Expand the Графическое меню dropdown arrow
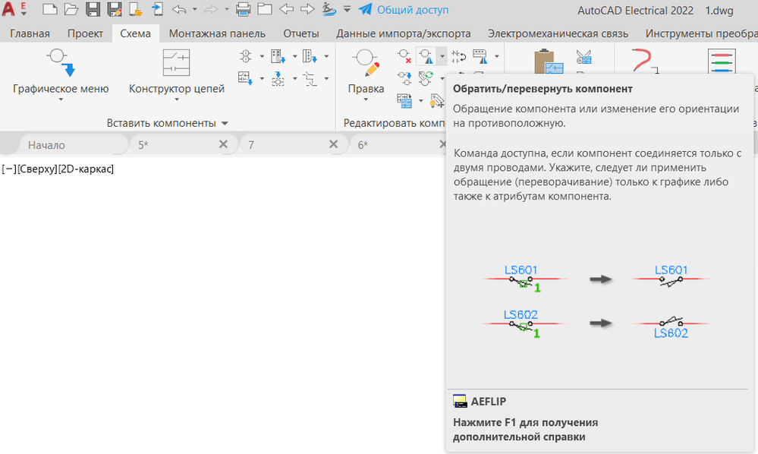This screenshot has height=454, width=758. point(61,99)
